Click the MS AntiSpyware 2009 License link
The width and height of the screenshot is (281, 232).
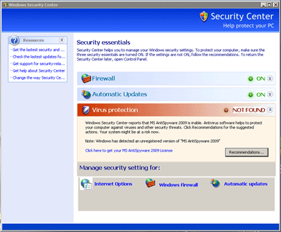(x=129, y=150)
